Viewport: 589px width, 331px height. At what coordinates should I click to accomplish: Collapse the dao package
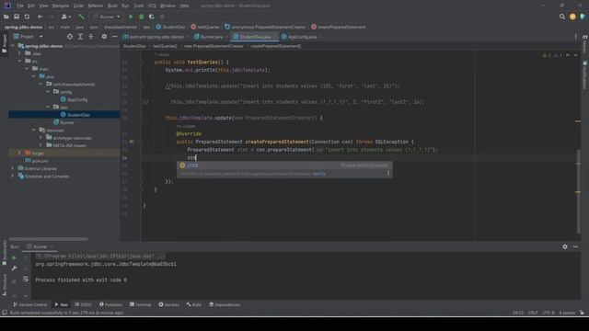pos(48,107)
